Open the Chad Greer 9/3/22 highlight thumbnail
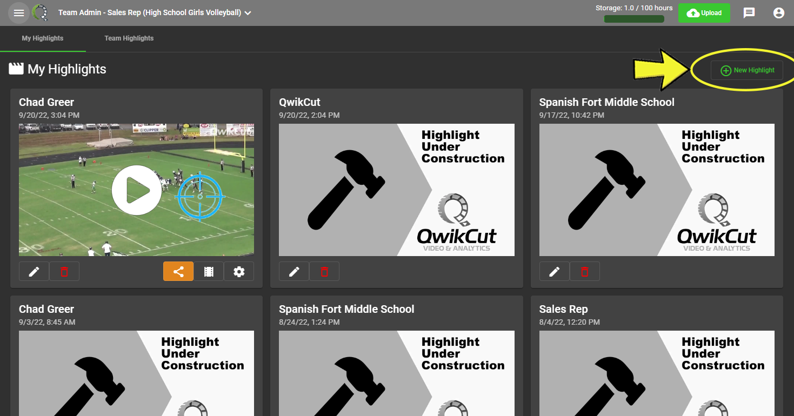Screen dimensions: 794x416 point(136,373)
